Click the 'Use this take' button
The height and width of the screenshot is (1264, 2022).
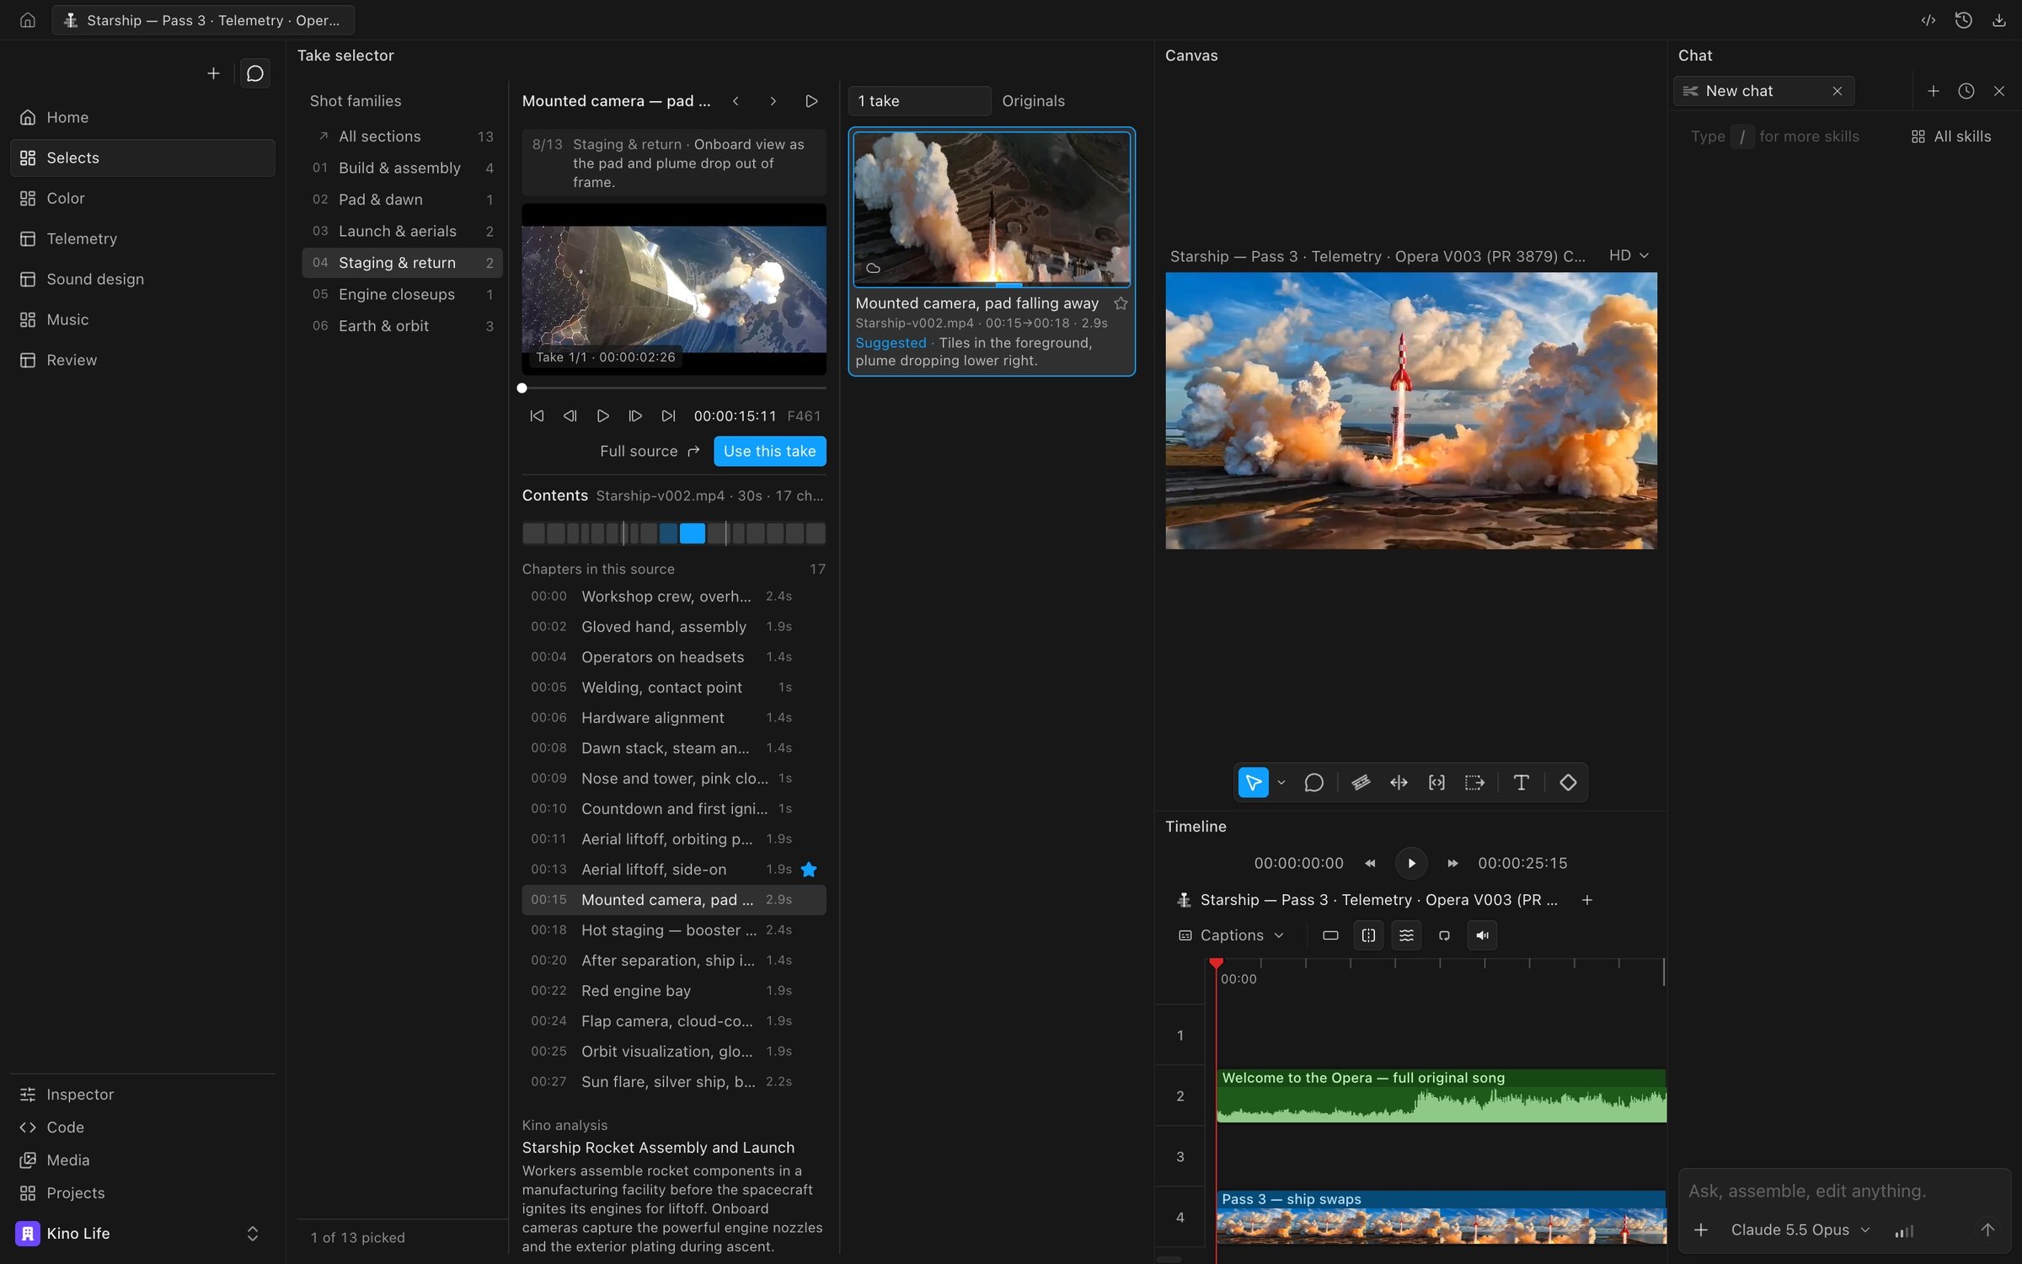(x=769, y=451)
